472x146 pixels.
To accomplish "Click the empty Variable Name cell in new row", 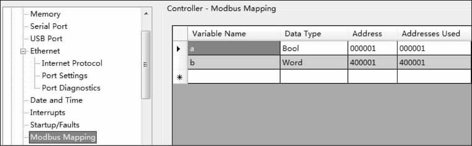I will click(x=233, y=77).
